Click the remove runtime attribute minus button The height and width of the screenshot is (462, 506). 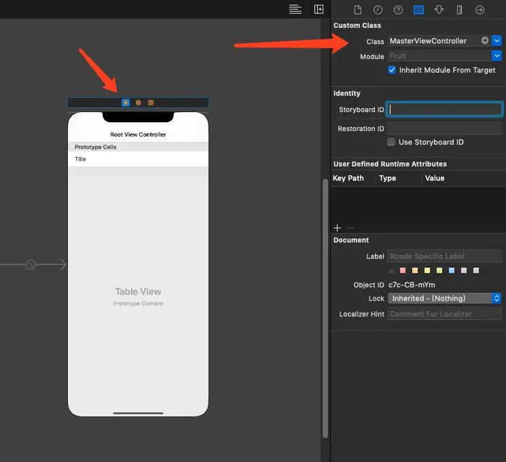[x=350, y=228]
